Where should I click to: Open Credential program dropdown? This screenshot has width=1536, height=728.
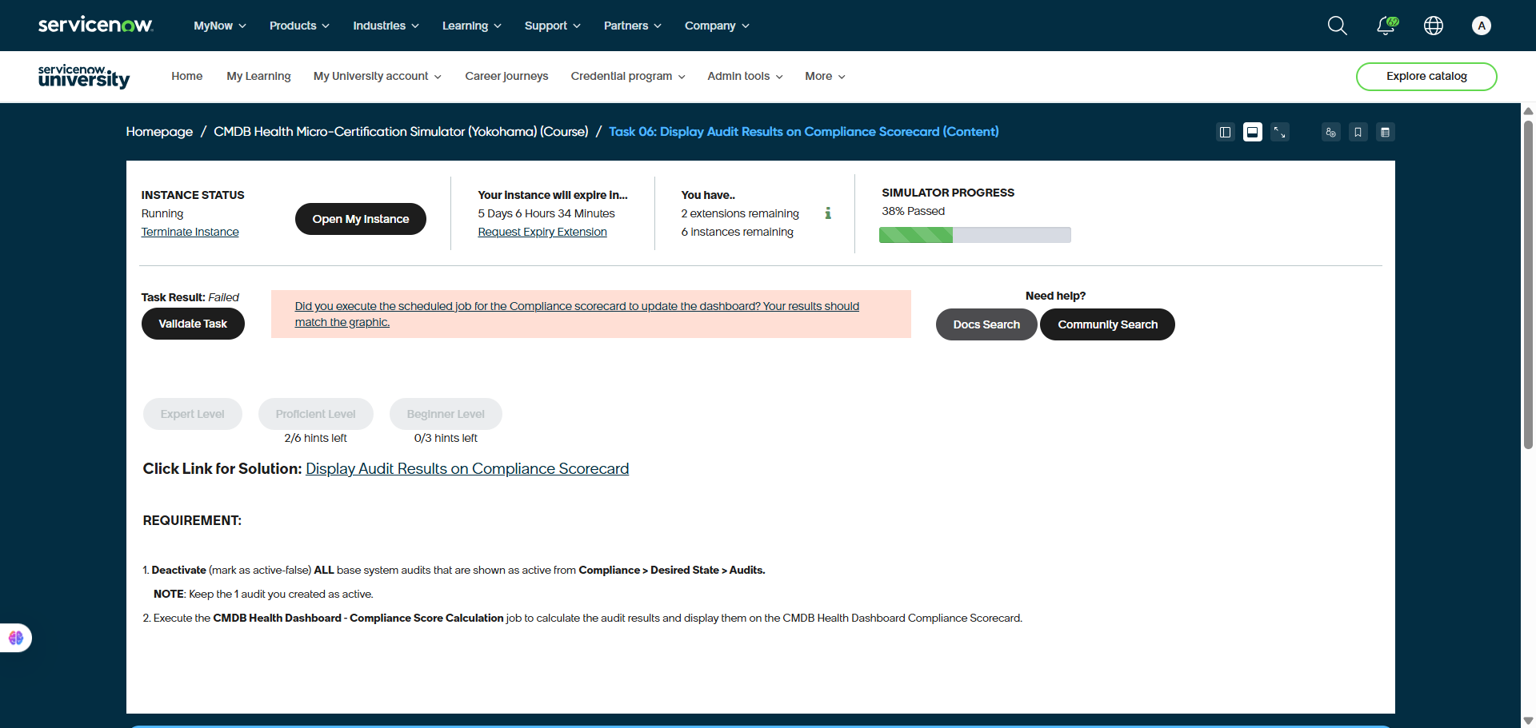(628, 76)
